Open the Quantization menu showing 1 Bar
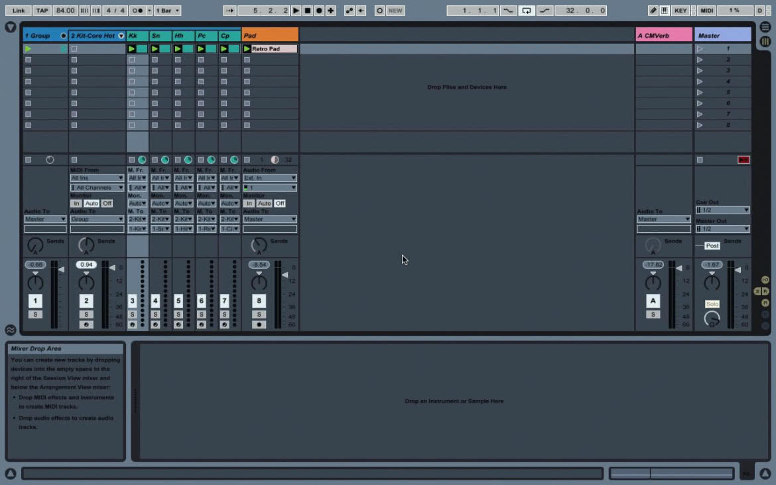776x485 pixels. pos(167,11)
